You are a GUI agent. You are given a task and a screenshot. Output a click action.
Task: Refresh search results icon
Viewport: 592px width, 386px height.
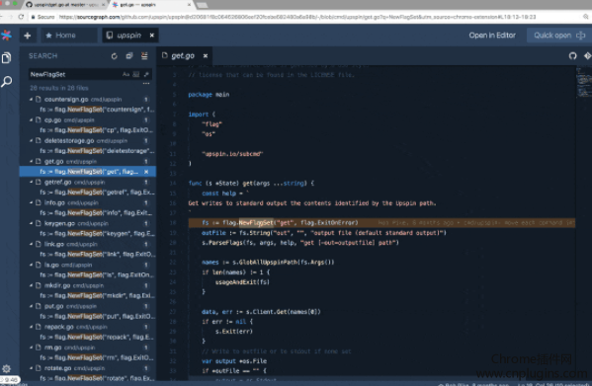(114, 56)
